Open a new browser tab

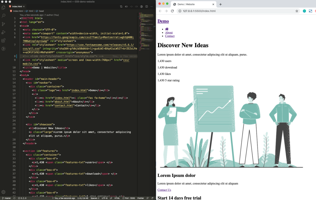tap(220, 4)
